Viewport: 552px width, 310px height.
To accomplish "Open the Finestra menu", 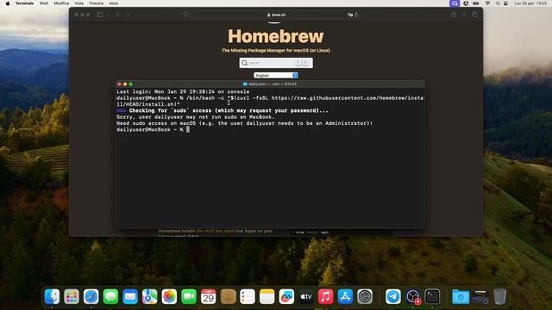I will [x=96, y=3].
